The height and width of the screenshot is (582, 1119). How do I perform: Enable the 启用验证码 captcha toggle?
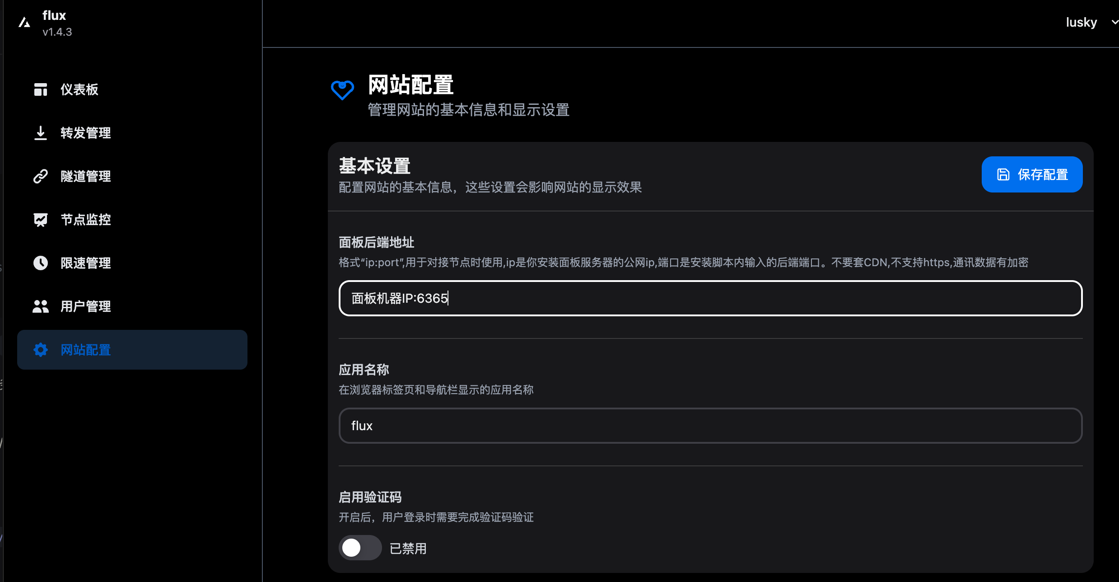point(360,548)
